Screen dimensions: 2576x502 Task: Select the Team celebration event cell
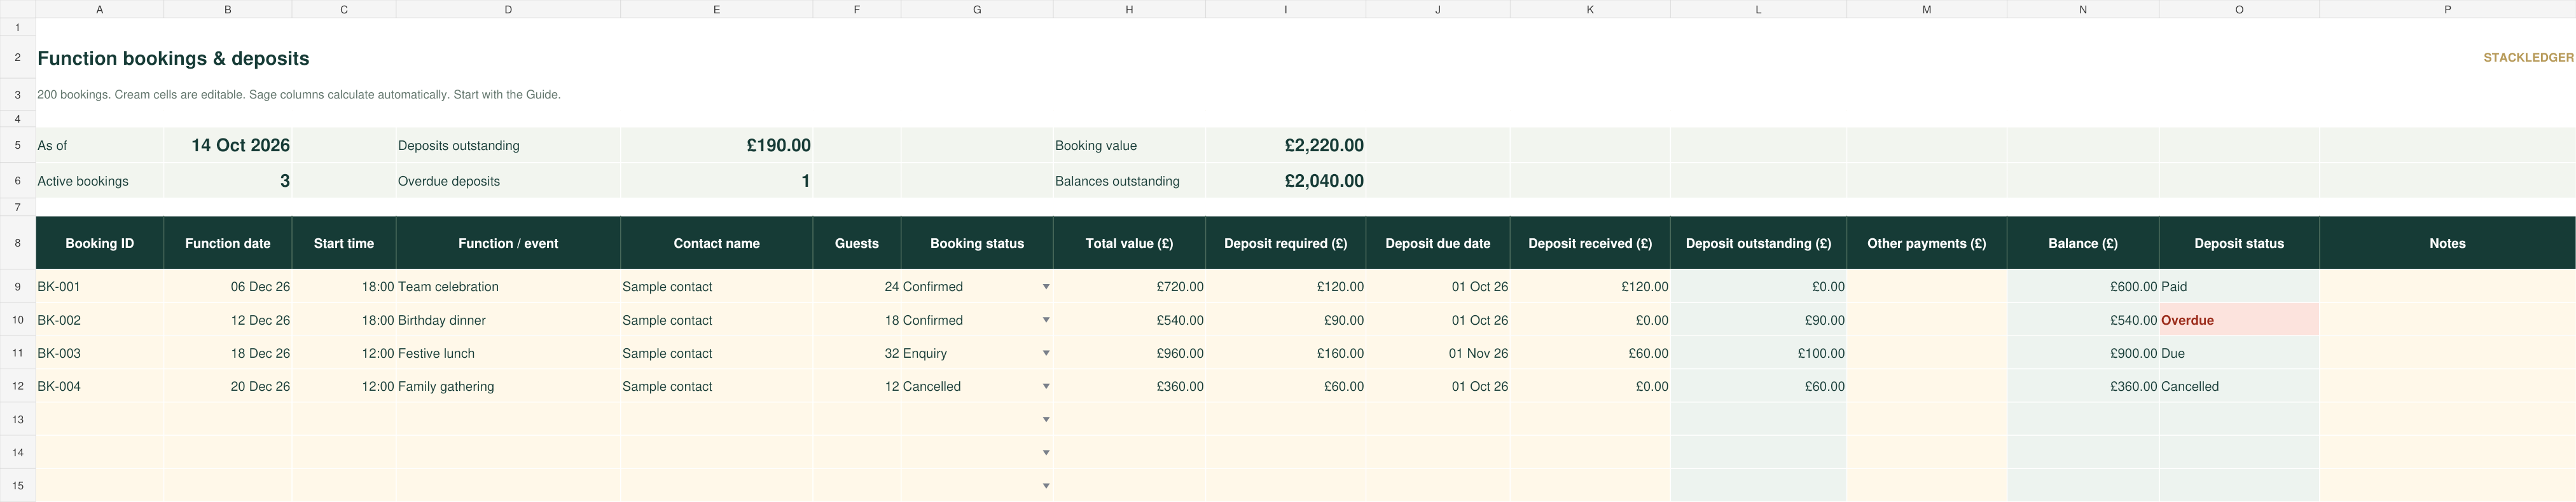[x=508, y=287]
